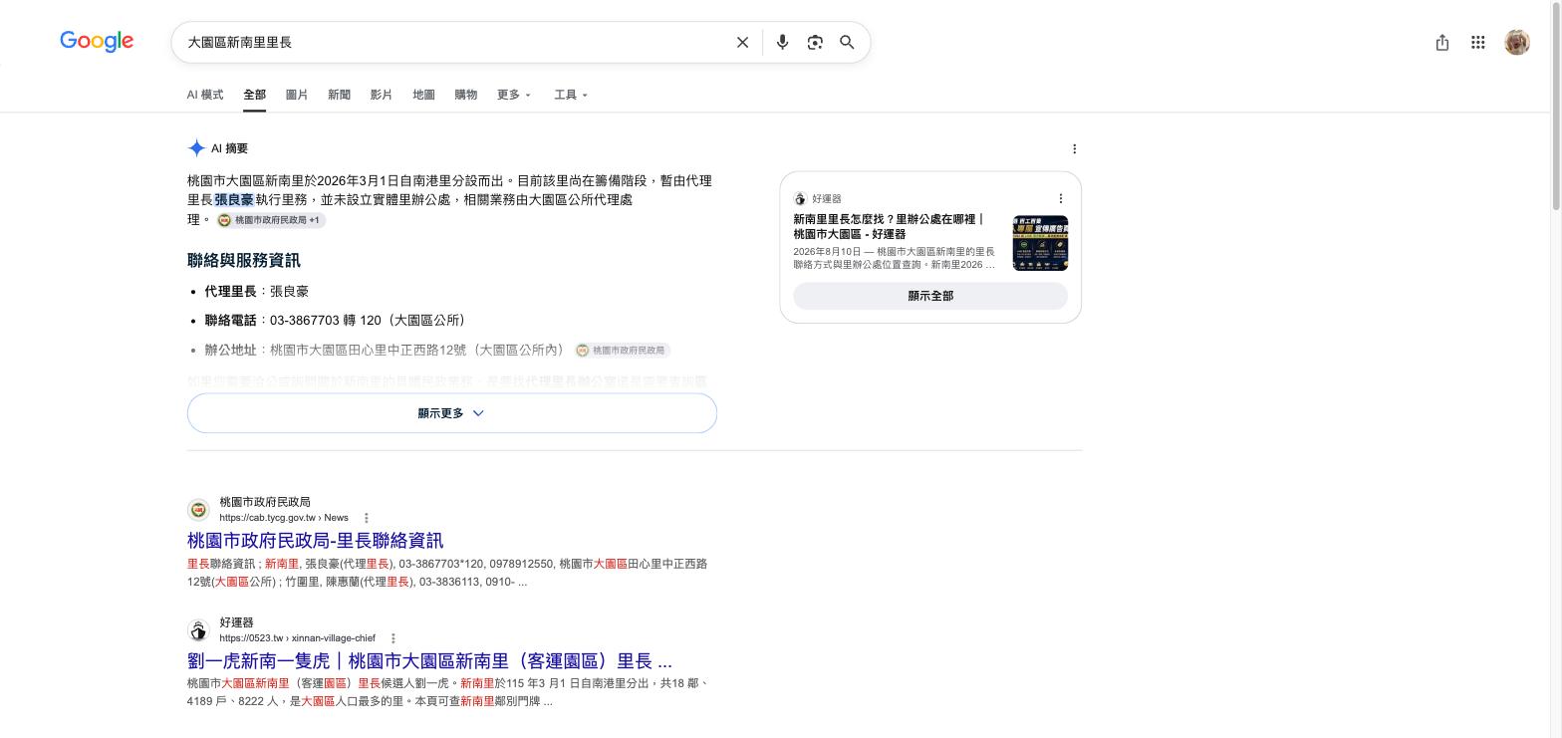Click 好運器 result favicon
The height and width of the screenshot is (738, 1562).
199,630
